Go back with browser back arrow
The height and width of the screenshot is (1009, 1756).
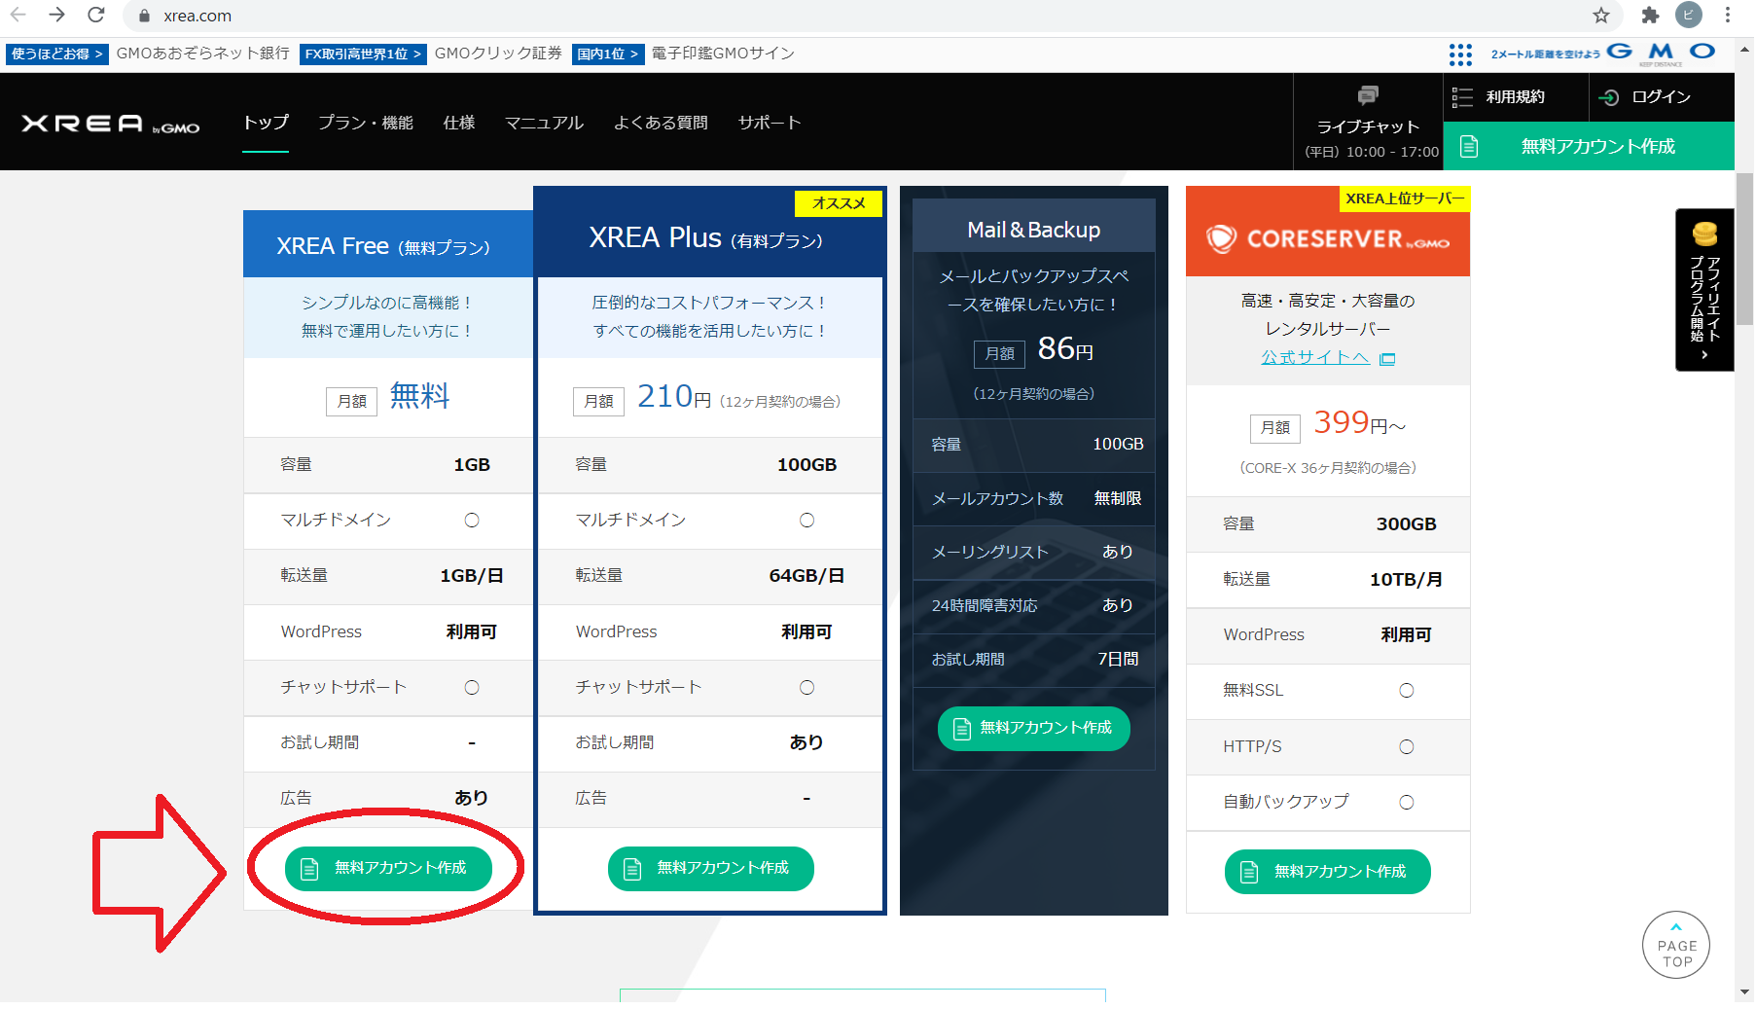point(18,15)
